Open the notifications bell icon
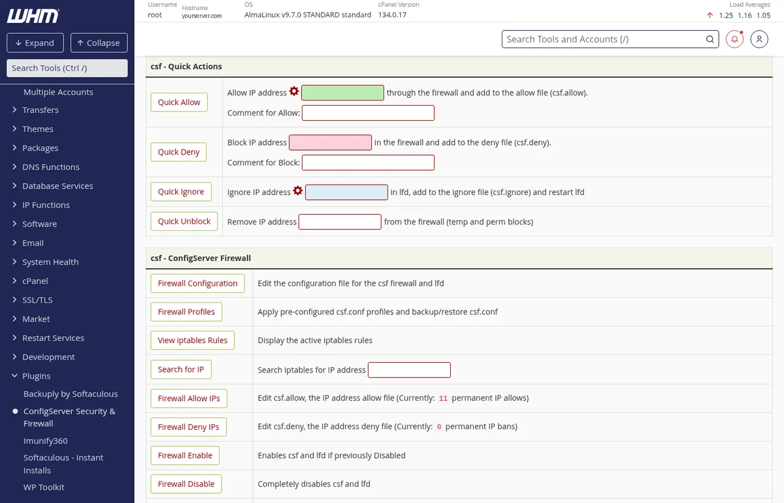The image size is (784, 503). 735,39
